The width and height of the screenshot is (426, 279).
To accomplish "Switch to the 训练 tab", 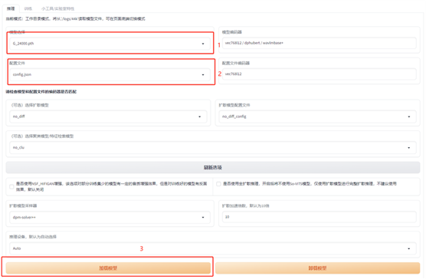I will click(28, 8).
